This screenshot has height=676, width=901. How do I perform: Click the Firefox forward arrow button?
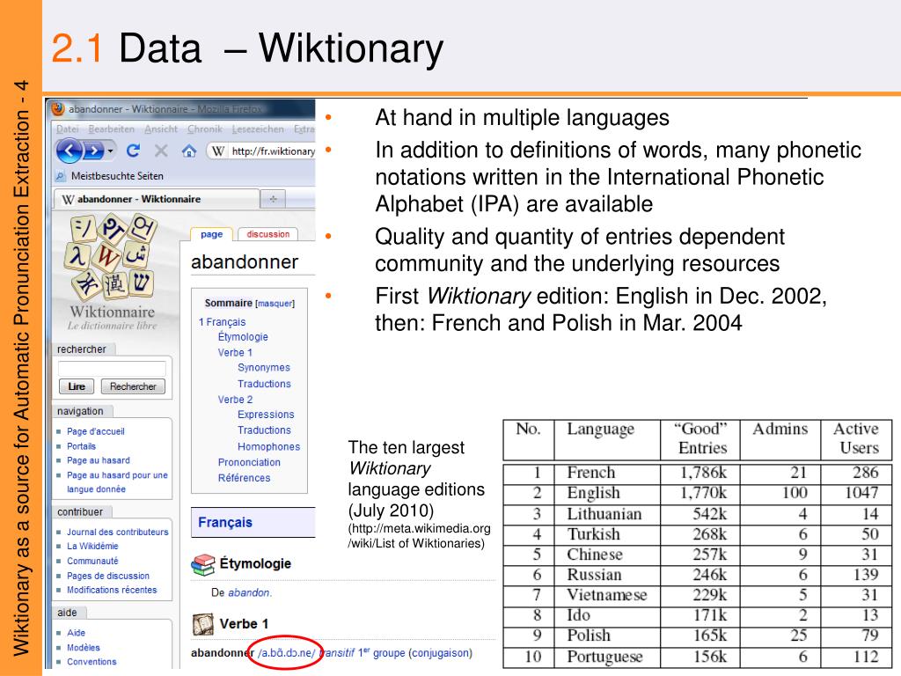93,151
